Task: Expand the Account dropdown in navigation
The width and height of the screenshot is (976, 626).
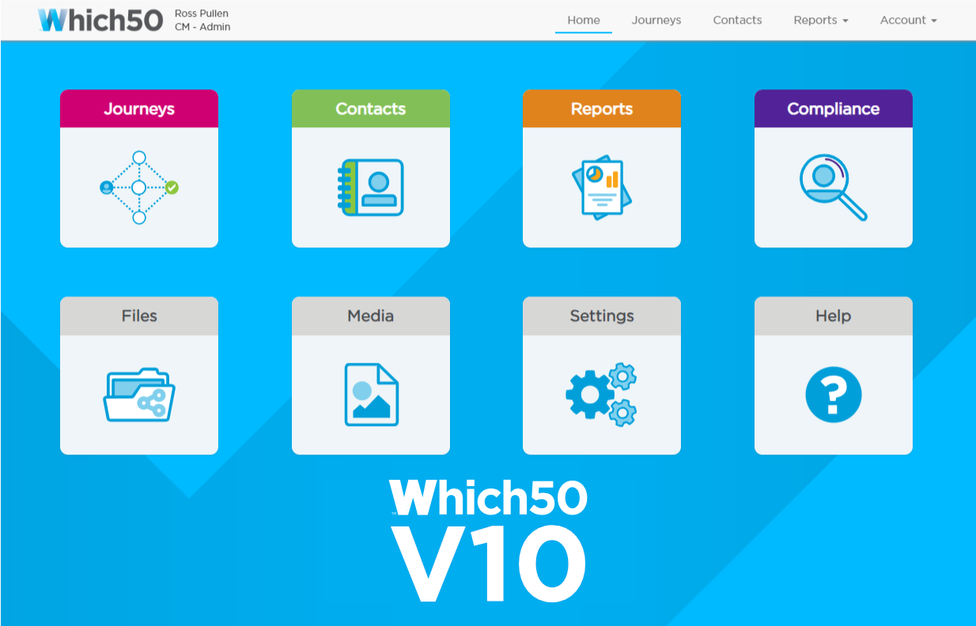Action: pos(909,21)
